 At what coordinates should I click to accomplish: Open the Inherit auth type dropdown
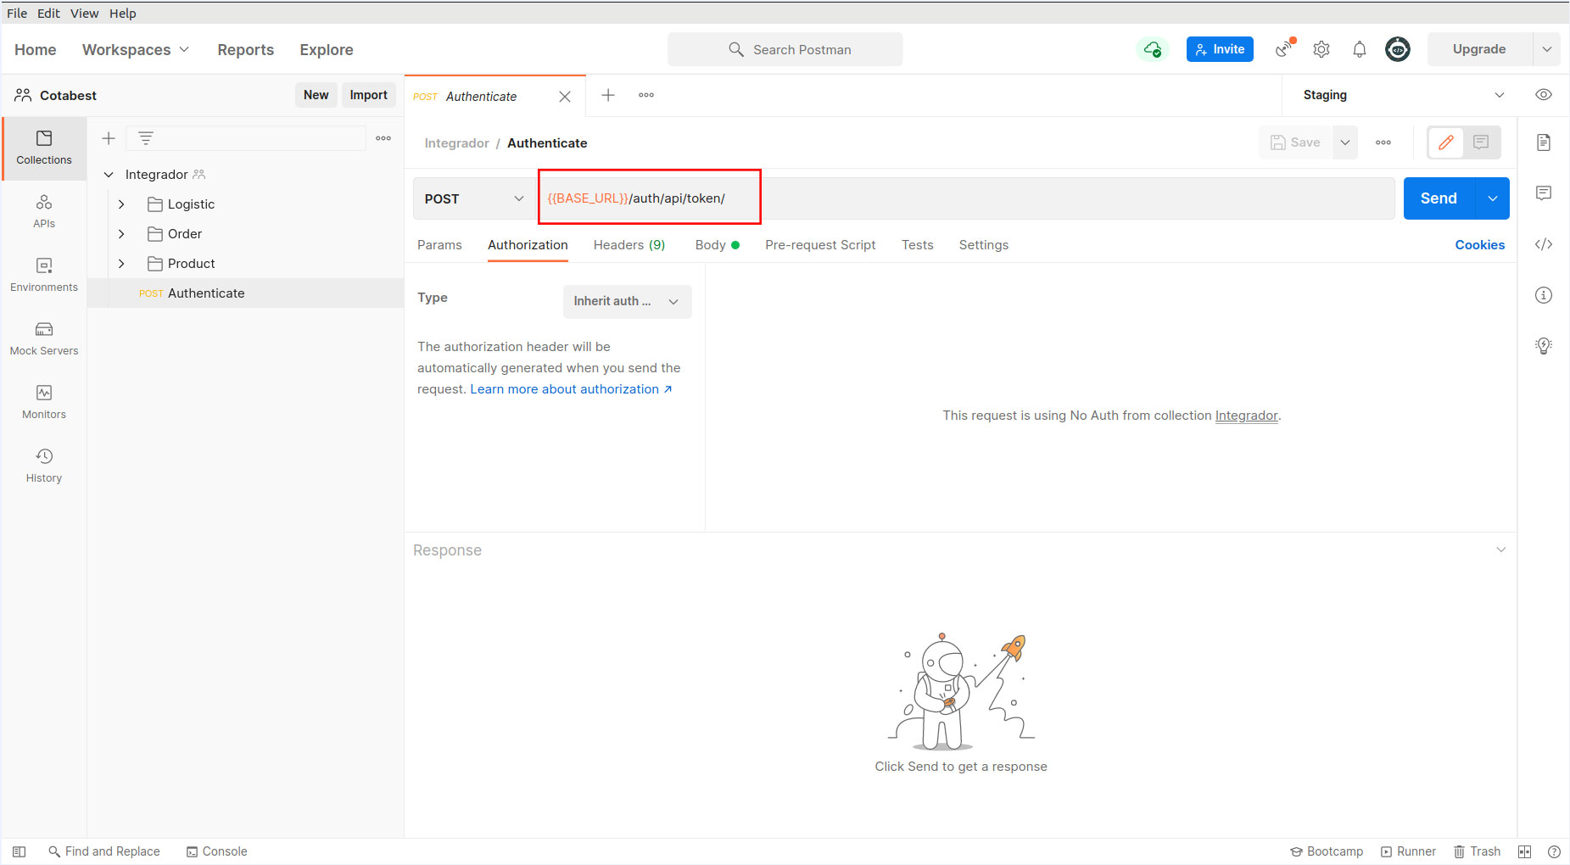627,301
